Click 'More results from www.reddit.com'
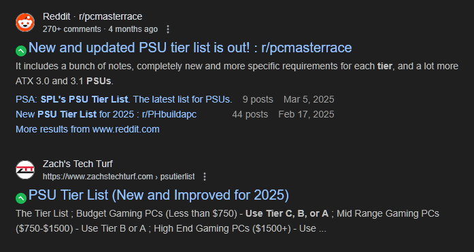The image size is (474, 252). click(88, 129)
